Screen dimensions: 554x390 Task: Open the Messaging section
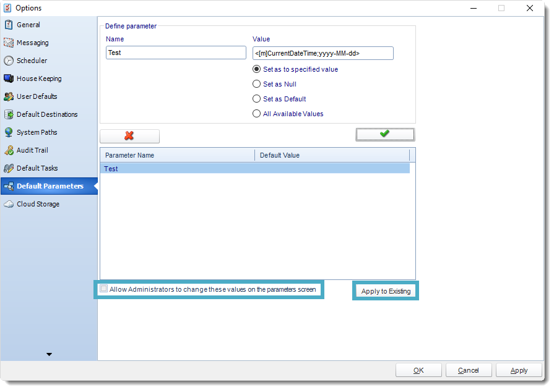tap(49, 43)
